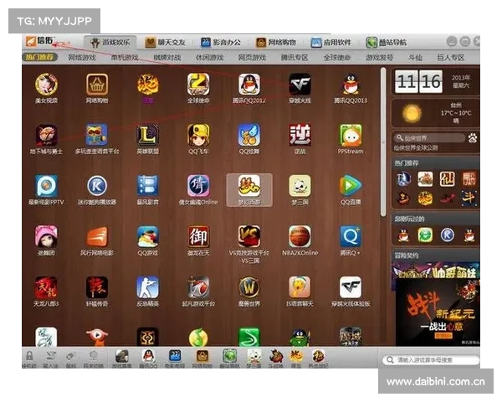Open NBA2KOnline game icon

[x=300, y=236]
